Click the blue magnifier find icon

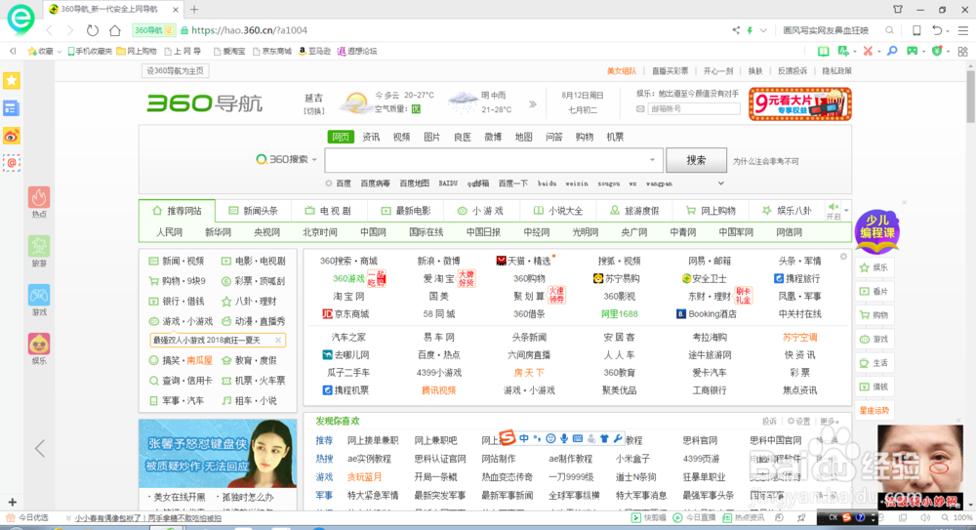click(892, 51)
